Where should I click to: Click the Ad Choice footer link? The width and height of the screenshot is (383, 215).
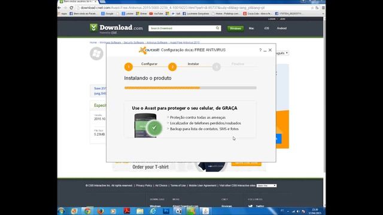[x=161, y=186]
